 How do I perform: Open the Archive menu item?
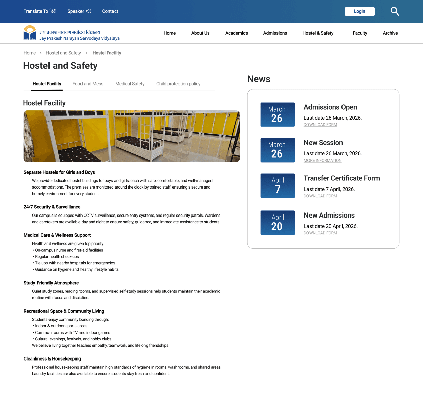click(390, 33)
